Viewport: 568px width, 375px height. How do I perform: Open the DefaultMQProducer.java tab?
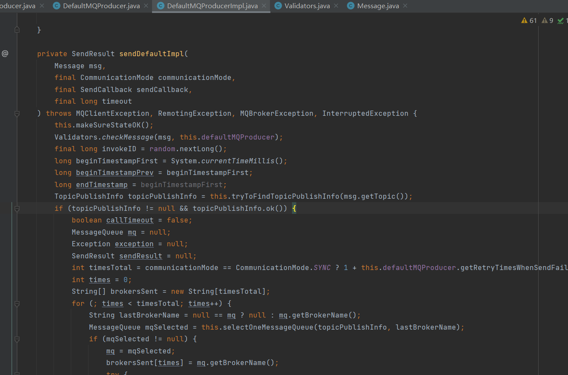[101, 6]
